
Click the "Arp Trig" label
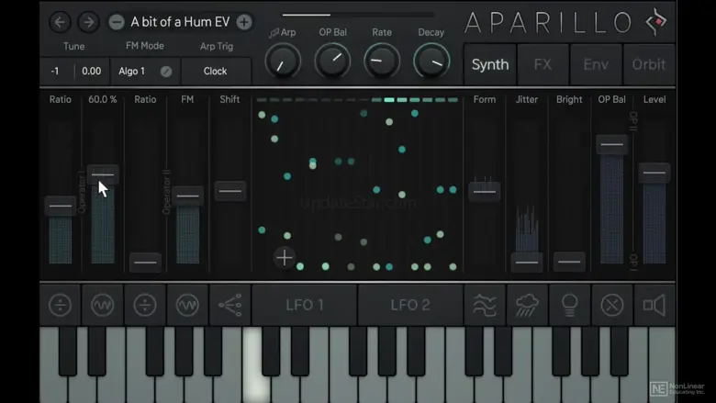[217, 46]
